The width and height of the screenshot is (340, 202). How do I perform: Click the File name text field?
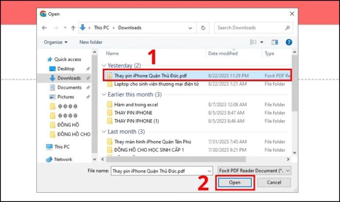(x=159, y=171)
